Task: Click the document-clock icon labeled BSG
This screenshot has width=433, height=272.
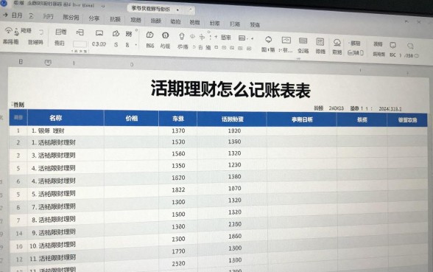Action: click(149, 35)
